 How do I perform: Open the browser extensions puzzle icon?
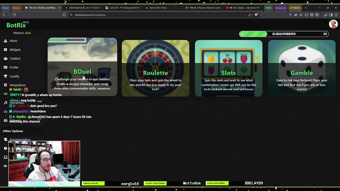[306, 15]
